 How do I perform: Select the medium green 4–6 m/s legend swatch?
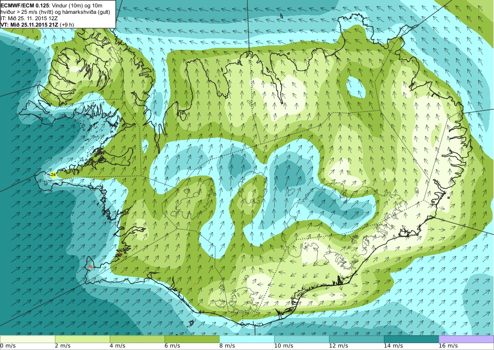(x=137, y=339)
